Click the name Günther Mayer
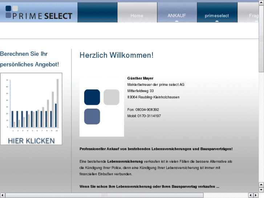The height and width of the screenshot is (198, 264). click(140, 78)
